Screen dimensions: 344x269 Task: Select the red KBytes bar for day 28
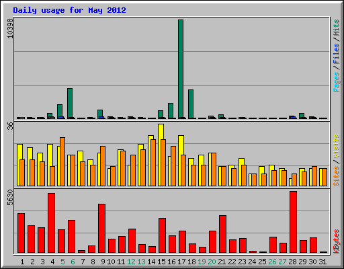[x=293, y=222]
